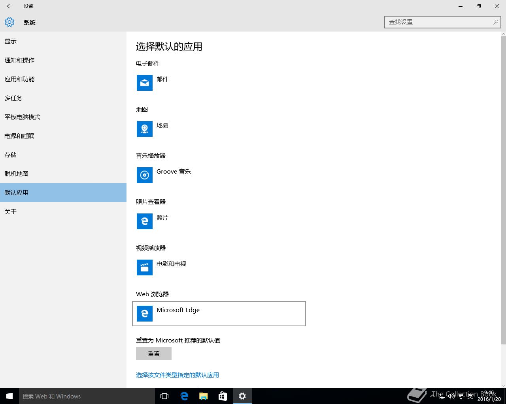Click the taskbar clock showing 2016/1/20
This screenshot has height=404, width=506.
489,396
